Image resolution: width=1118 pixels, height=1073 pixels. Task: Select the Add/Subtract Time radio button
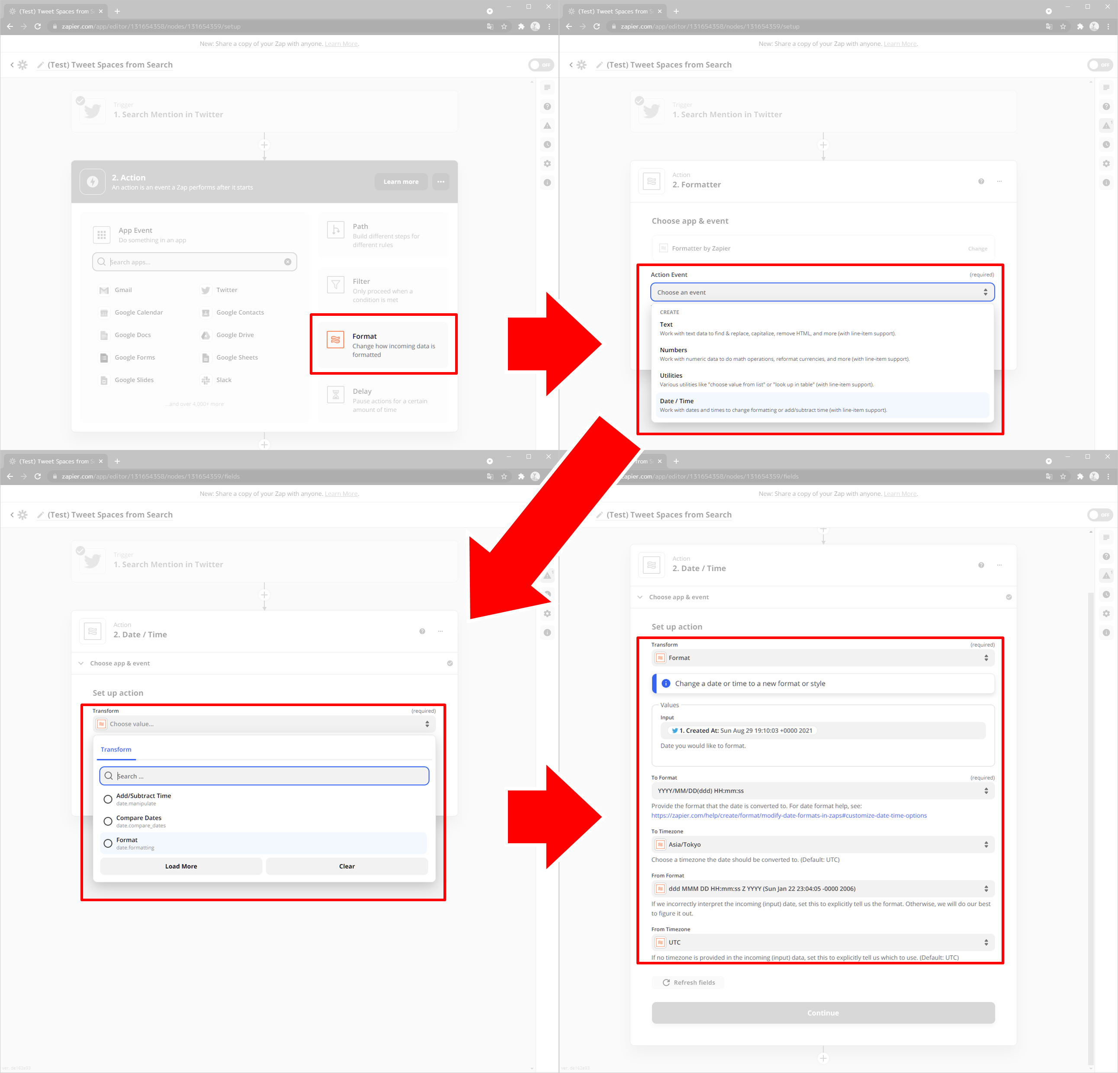108,799
